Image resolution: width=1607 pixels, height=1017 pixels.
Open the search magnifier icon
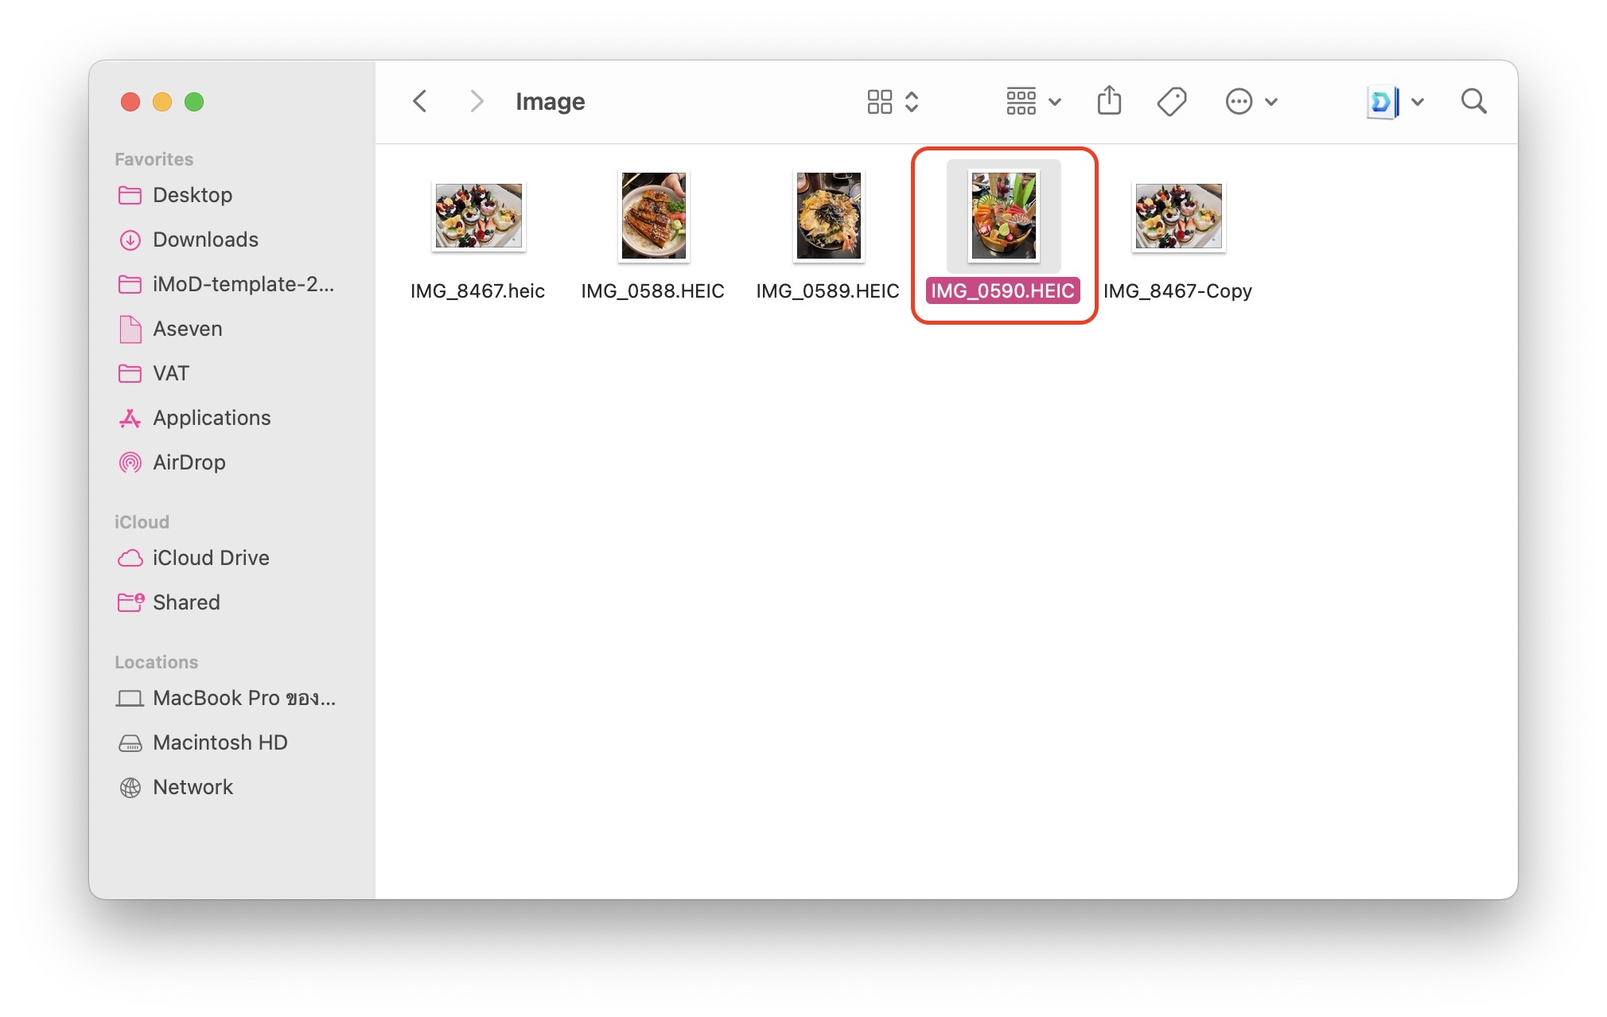1473,101
